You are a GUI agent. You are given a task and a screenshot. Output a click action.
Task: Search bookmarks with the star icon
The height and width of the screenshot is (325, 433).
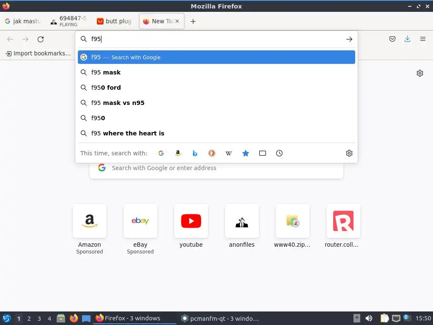coord(246,153)
